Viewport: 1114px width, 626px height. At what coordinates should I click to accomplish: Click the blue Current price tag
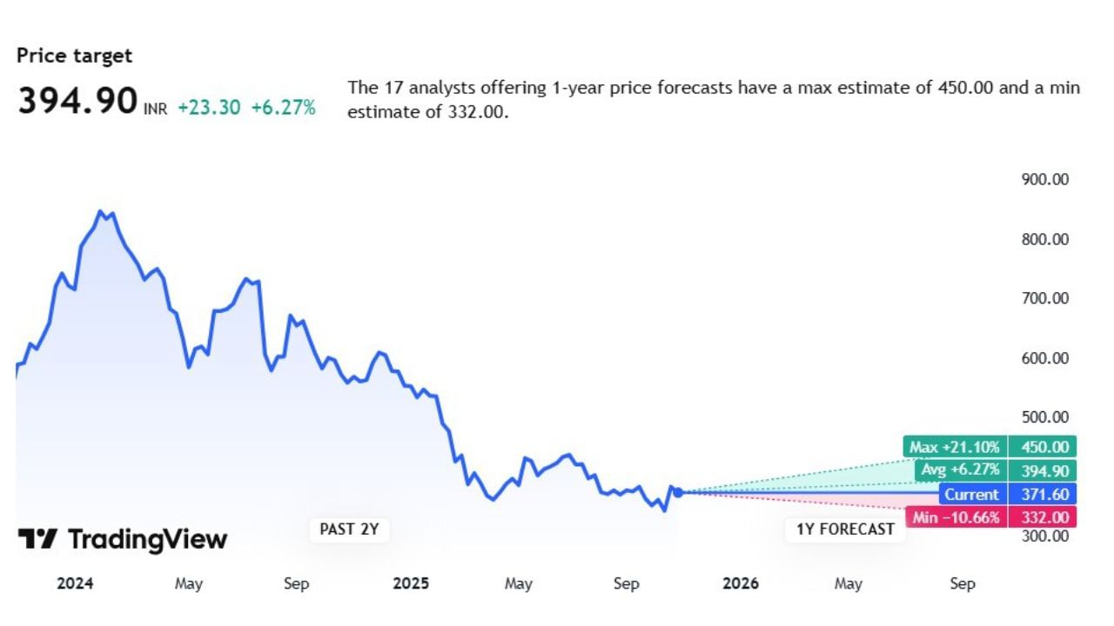point(973,494)
